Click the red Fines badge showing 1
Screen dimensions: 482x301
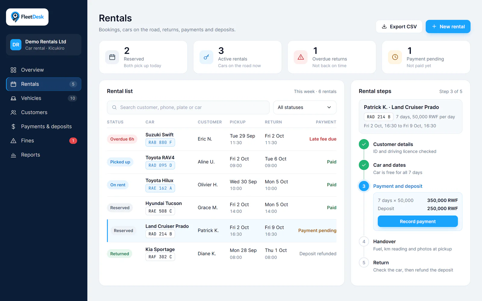pos(73,141)
